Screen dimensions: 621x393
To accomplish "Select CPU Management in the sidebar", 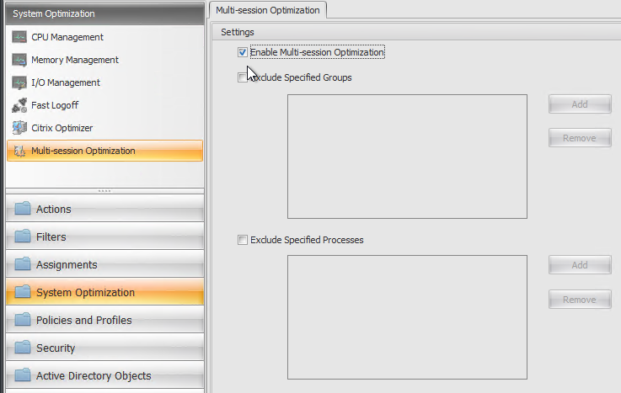I will click(105, 37).
